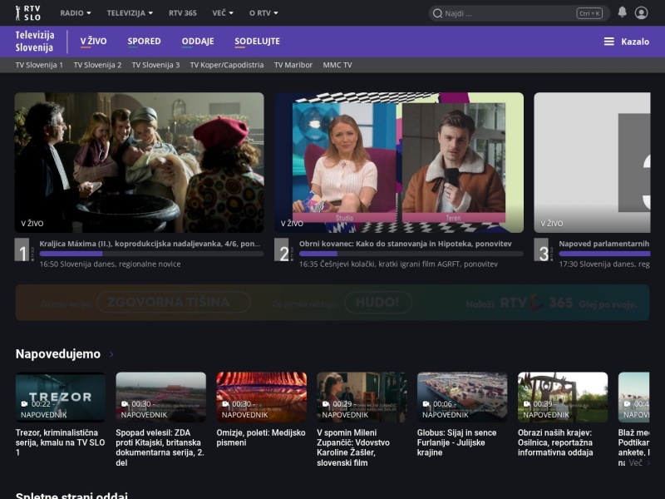The height and width of the screenshot is (499, 665).
Task: Click Televizija Slovenija section title
Action: tap(35, 41)
